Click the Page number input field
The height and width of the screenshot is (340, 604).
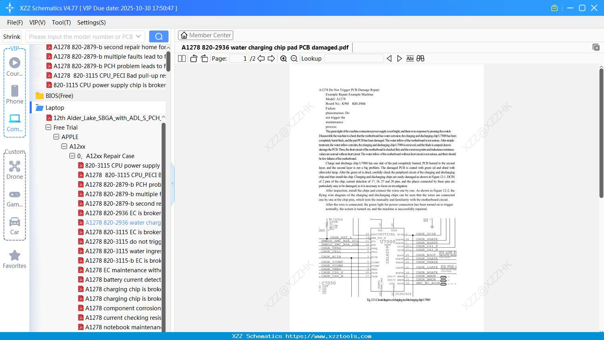[239, 59]
